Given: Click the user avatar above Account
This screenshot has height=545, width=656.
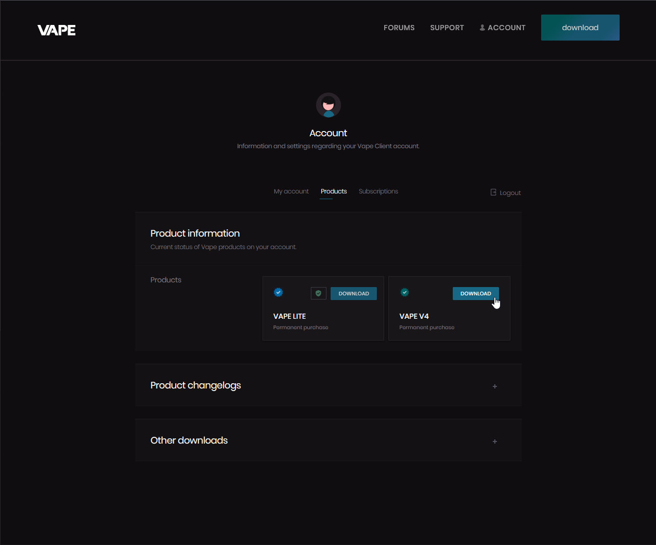Looking at the screenshot, I should 329,105.
